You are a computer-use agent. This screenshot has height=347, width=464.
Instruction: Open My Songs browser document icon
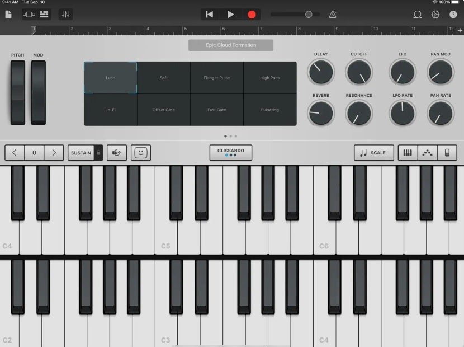pos(8,15)
